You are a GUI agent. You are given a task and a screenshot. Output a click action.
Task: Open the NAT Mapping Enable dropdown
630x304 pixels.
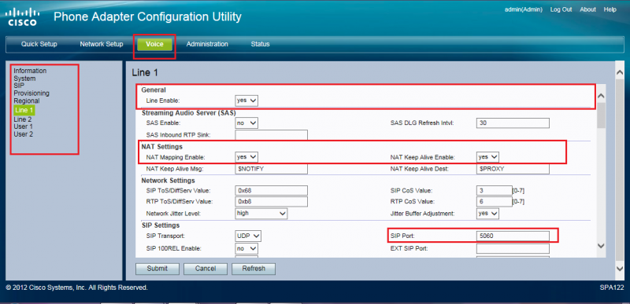(x=246, y=157)
